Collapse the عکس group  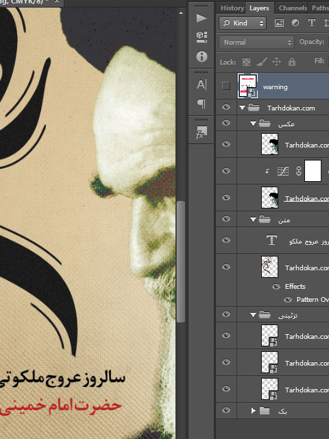[253, 123]
